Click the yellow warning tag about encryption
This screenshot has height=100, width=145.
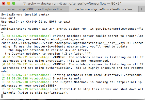tap(26, 57)
